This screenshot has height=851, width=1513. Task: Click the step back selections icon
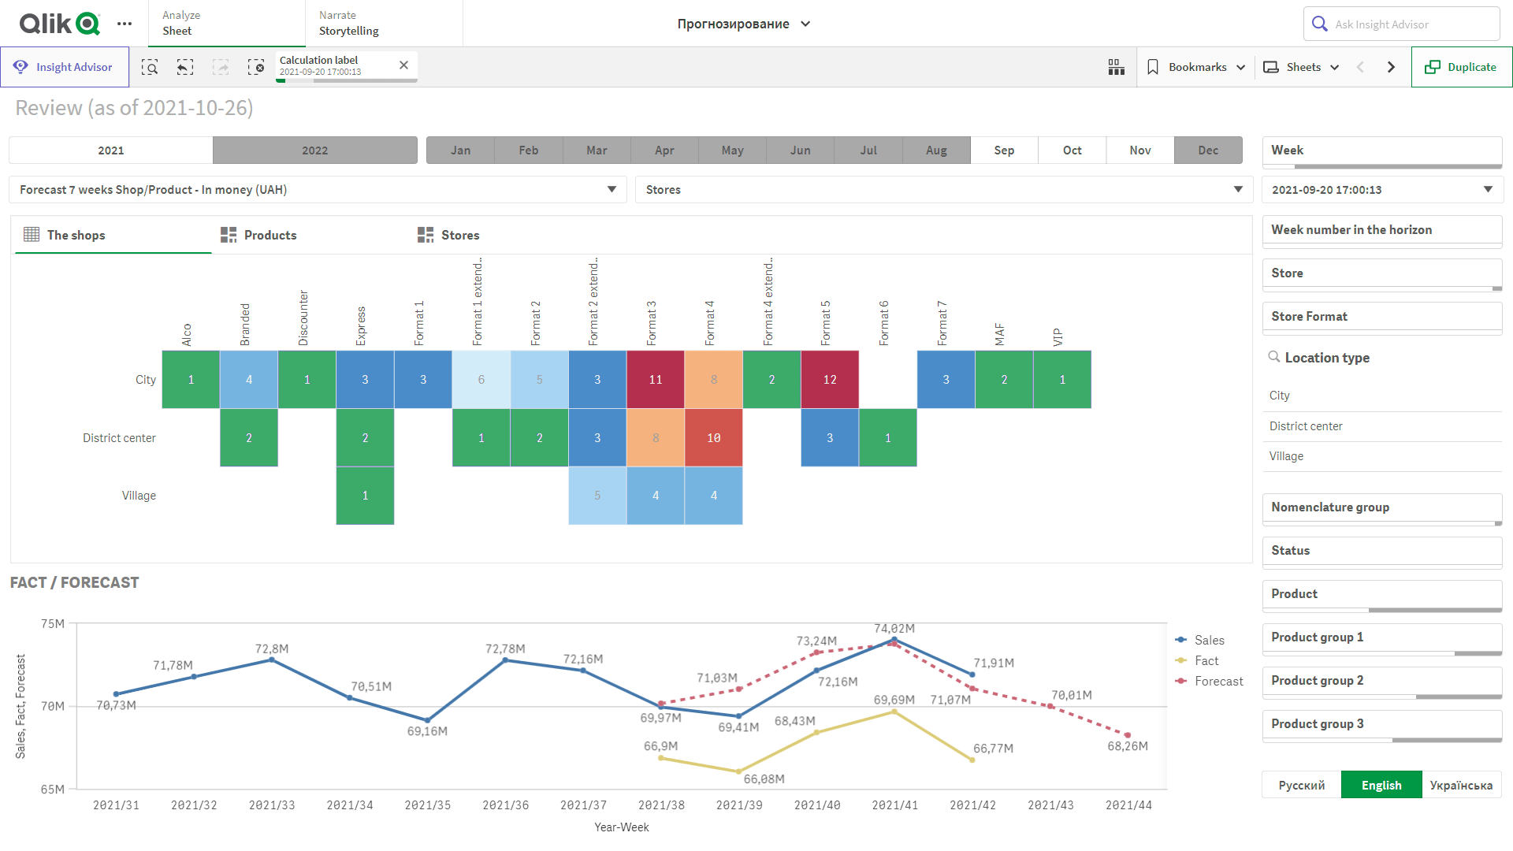(185, 67)
